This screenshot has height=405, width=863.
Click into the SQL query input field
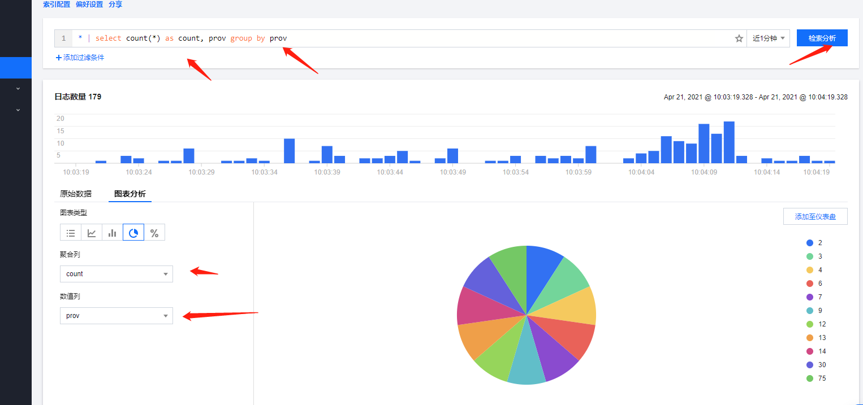pos(402,38)
